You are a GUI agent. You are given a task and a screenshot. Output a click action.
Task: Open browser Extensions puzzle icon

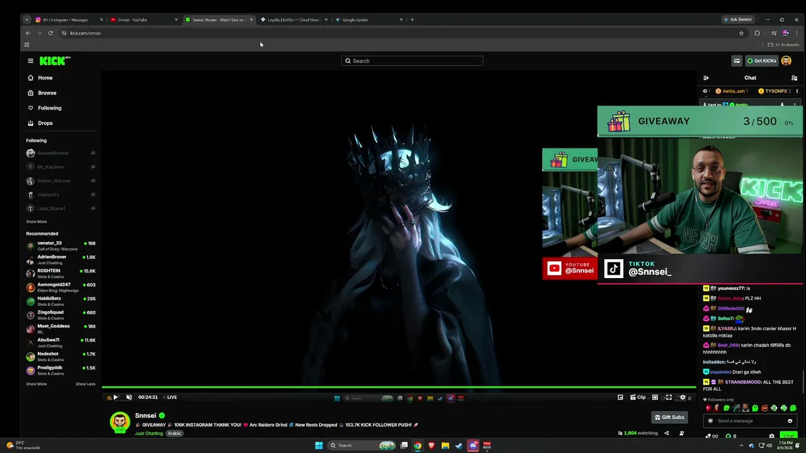757,33
